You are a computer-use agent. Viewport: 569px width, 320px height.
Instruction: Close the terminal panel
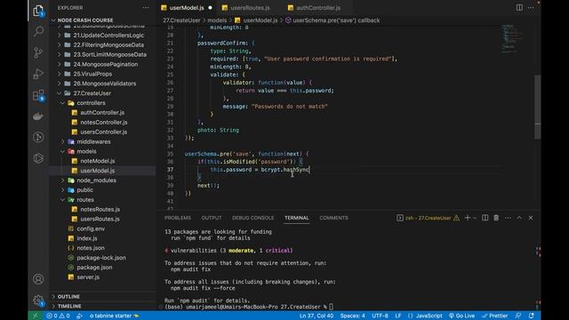(531, 218)
